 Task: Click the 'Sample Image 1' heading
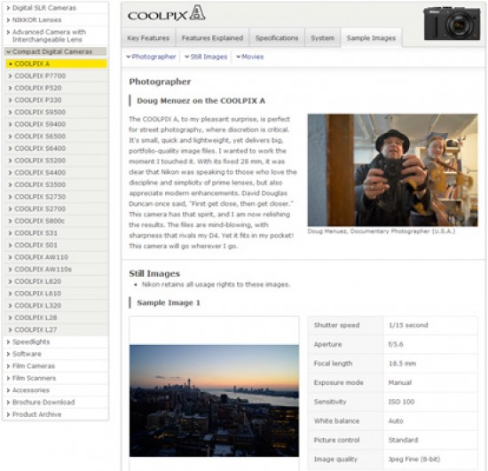click(169, 302)
